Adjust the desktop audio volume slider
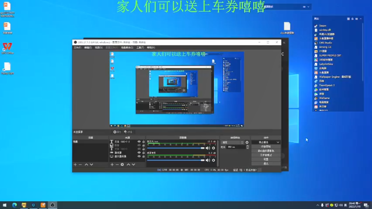 [176, 160]
